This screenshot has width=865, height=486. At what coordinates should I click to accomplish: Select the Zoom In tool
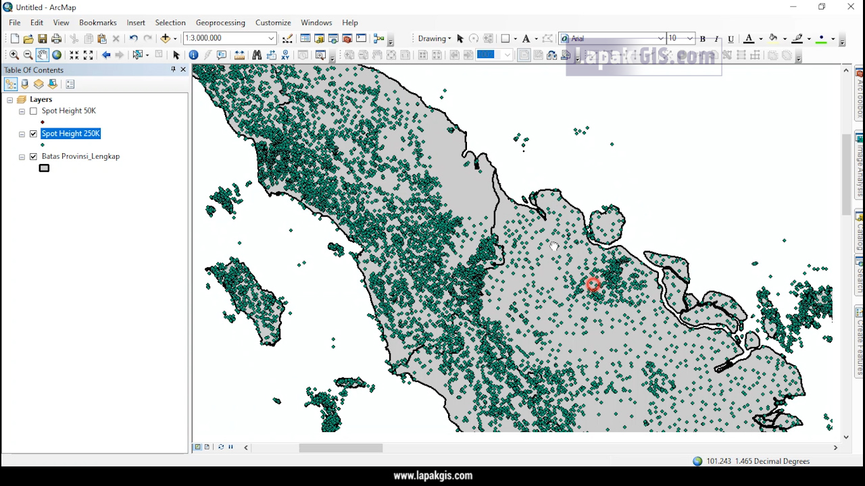tap(14, 55)
